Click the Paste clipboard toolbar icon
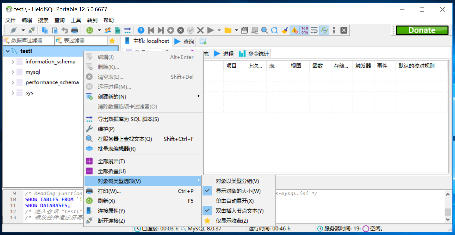The height and width of the screenshot is (235, 455). 55,30
